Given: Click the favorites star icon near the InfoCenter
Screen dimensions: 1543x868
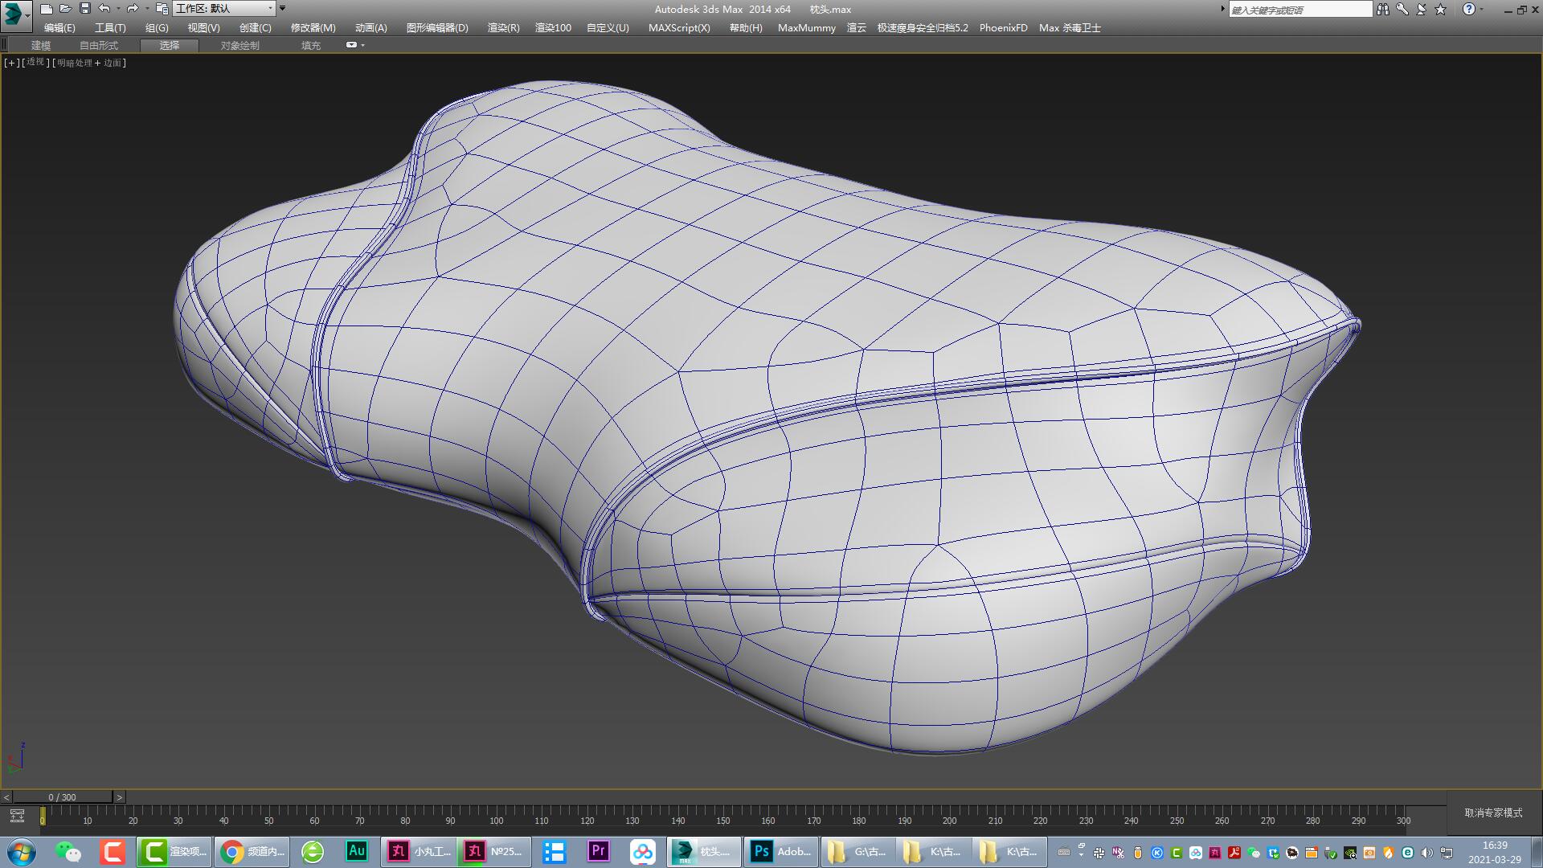Looking at the screenshot, I should pos(1441,9).
